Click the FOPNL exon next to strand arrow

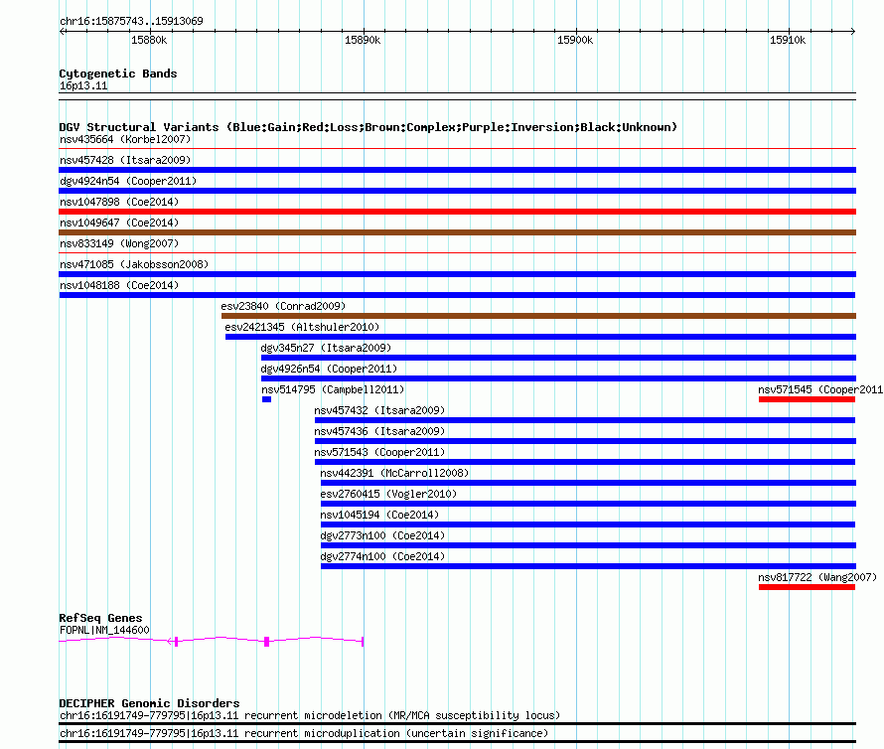pyautogui.click(x=177, y=642)
